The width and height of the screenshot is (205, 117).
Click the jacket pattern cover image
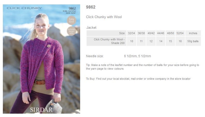[41, 59]
